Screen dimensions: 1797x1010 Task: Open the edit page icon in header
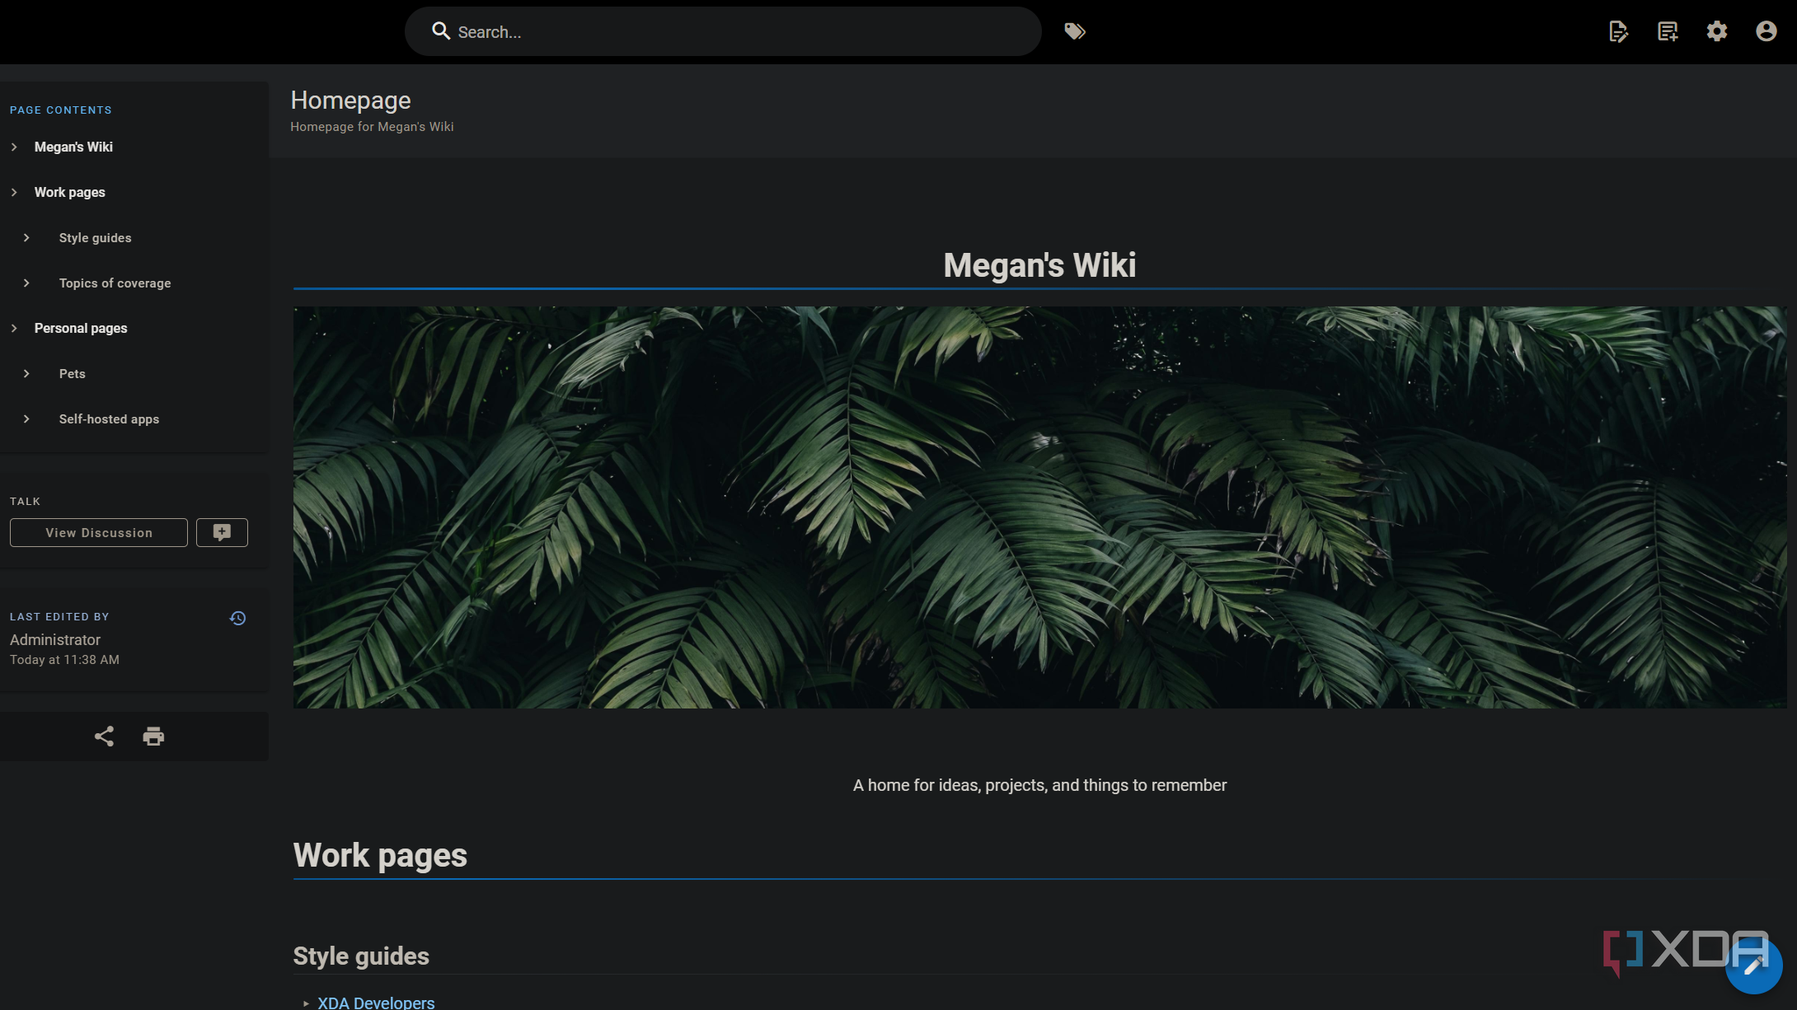coord(1618,31)
